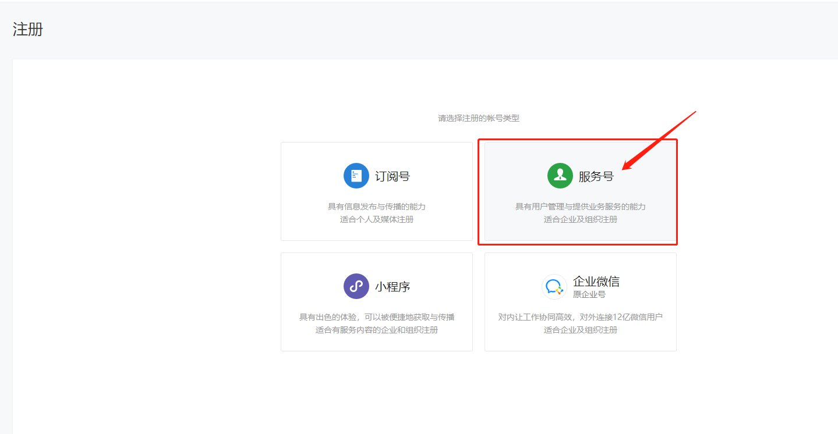Select the 企业微信 account type title
838x434 pixels.
(596, 282)
